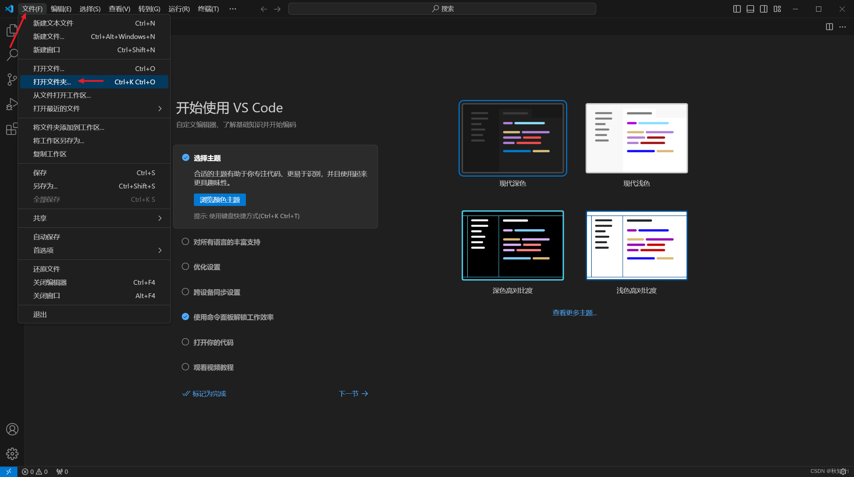Toggle the primary side bar layout icon
The image size is (854, 477).
pos(737,9)
